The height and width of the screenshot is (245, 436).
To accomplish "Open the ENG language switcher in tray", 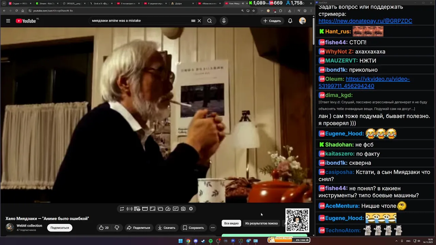I will tap(408, 241).
